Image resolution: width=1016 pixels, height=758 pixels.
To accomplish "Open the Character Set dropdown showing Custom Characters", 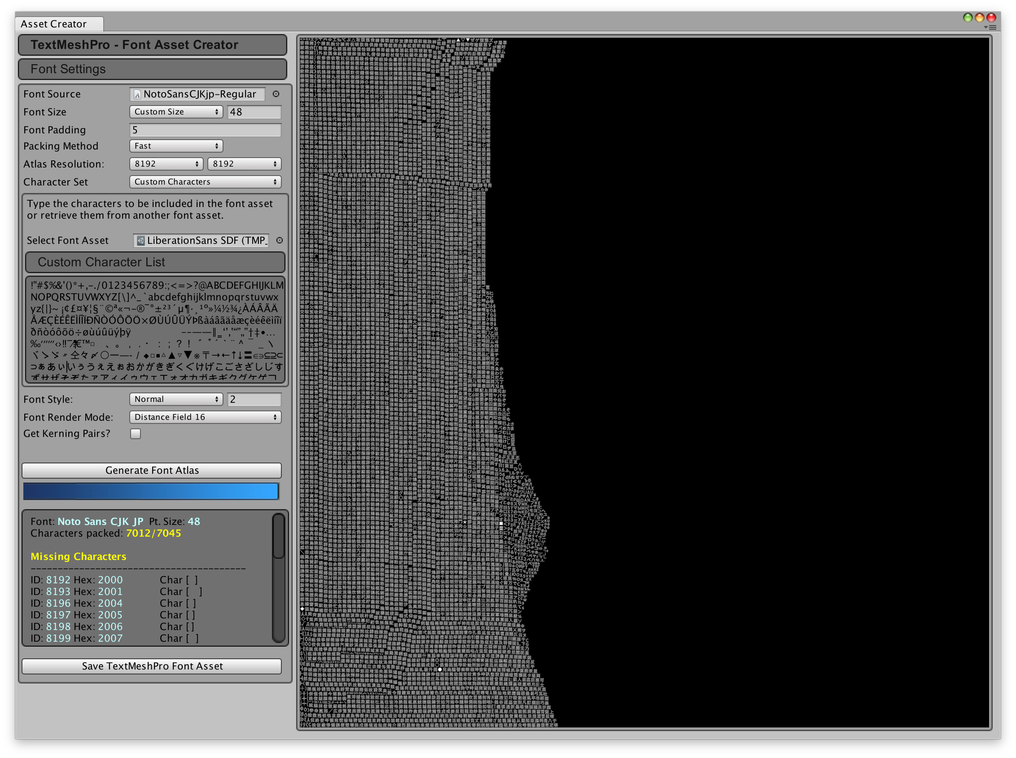I will 205,182.
